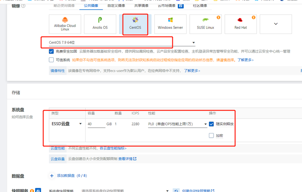Select the Red Hat image card
The height and width of the screenshot is (192, 302).
[x=241, y=24]
